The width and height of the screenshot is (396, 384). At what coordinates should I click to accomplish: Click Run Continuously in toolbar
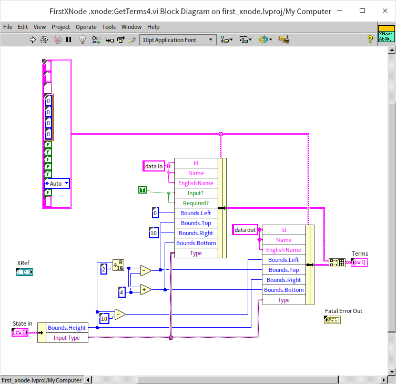point(44,39)
